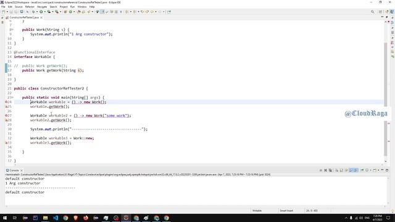
Task: Click the New file toolbar icon
Action: [3, 12]
